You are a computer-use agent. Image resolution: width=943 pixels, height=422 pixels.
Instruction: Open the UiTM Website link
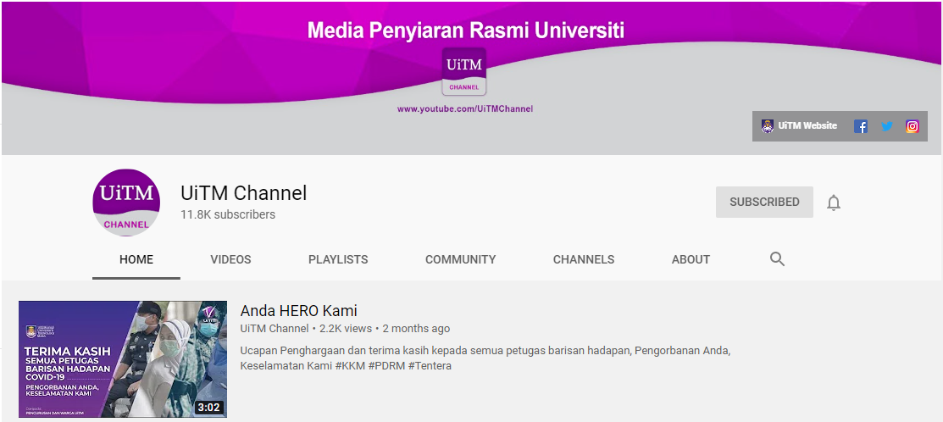coord(807,126)
